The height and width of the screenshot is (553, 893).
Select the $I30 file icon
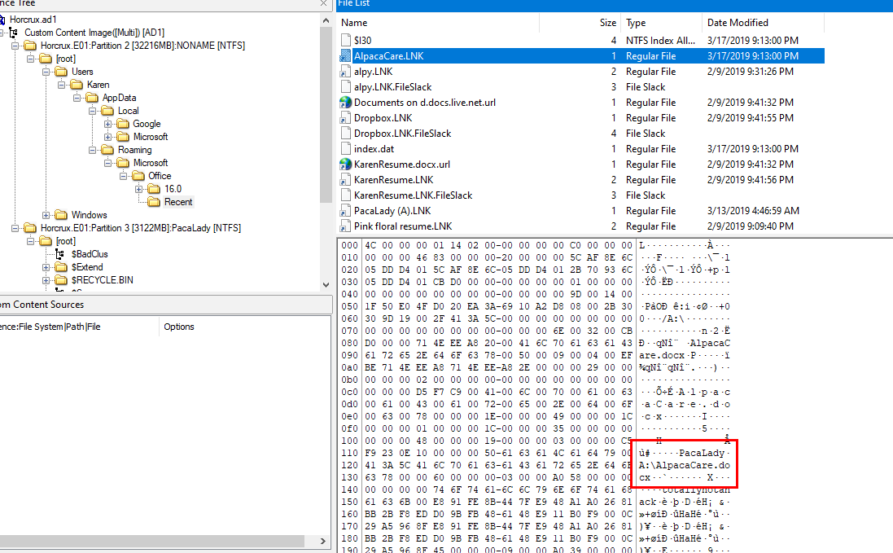[x=345, y=41]
